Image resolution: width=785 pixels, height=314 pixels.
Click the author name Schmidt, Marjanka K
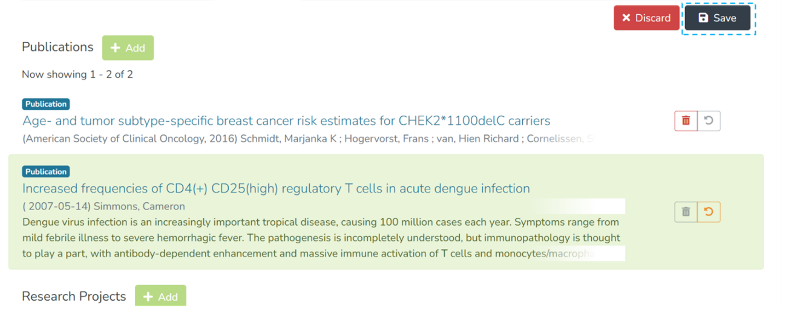coord(289,139)
